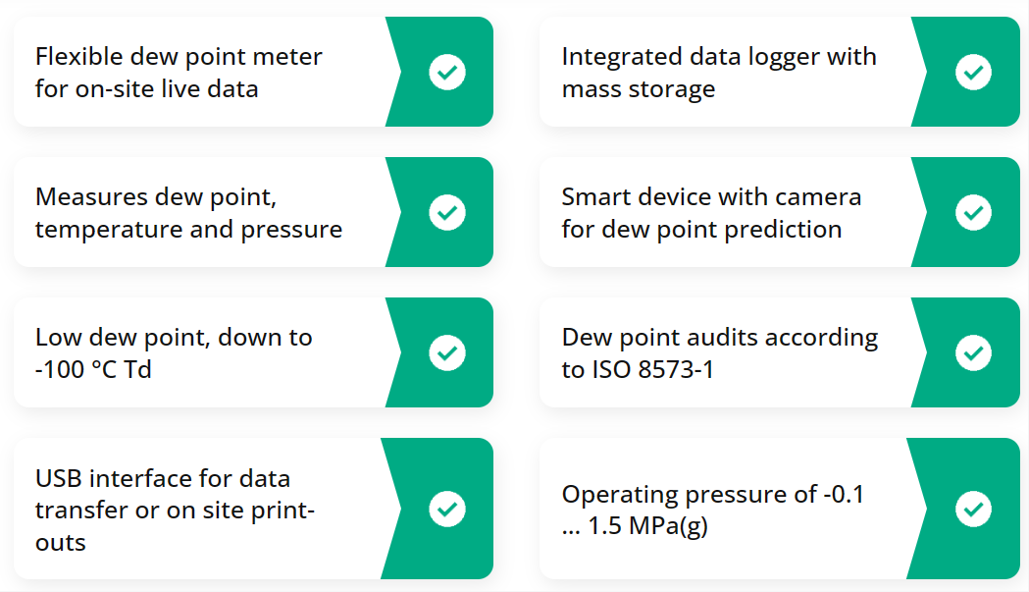Click checkmark icon beside Flexible dew point meter
Image resolution: width=1029 pixels, height=592 pixels.
447,72
